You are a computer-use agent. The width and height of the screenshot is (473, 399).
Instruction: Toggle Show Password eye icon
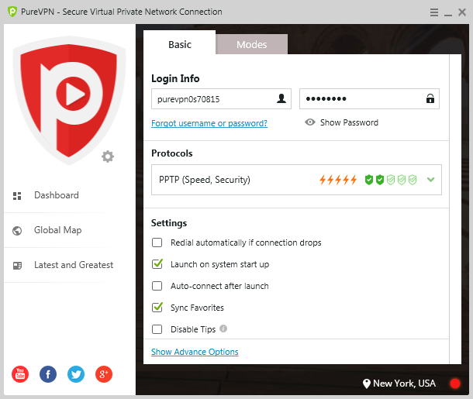[x=310, y=122]
